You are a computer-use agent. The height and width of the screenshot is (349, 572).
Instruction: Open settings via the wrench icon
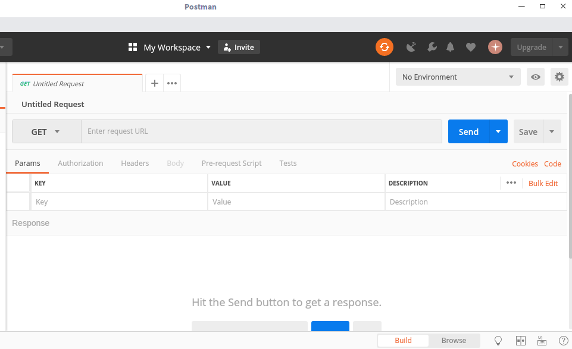tap(432, 47)
